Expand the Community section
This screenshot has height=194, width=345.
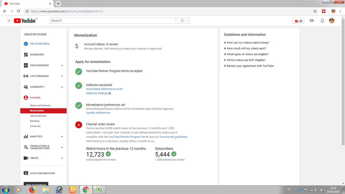tap(62, 87)
